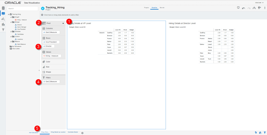Click the Add Calculation link
This screenshot has height=135, width=267.
(x=33, y=132)
